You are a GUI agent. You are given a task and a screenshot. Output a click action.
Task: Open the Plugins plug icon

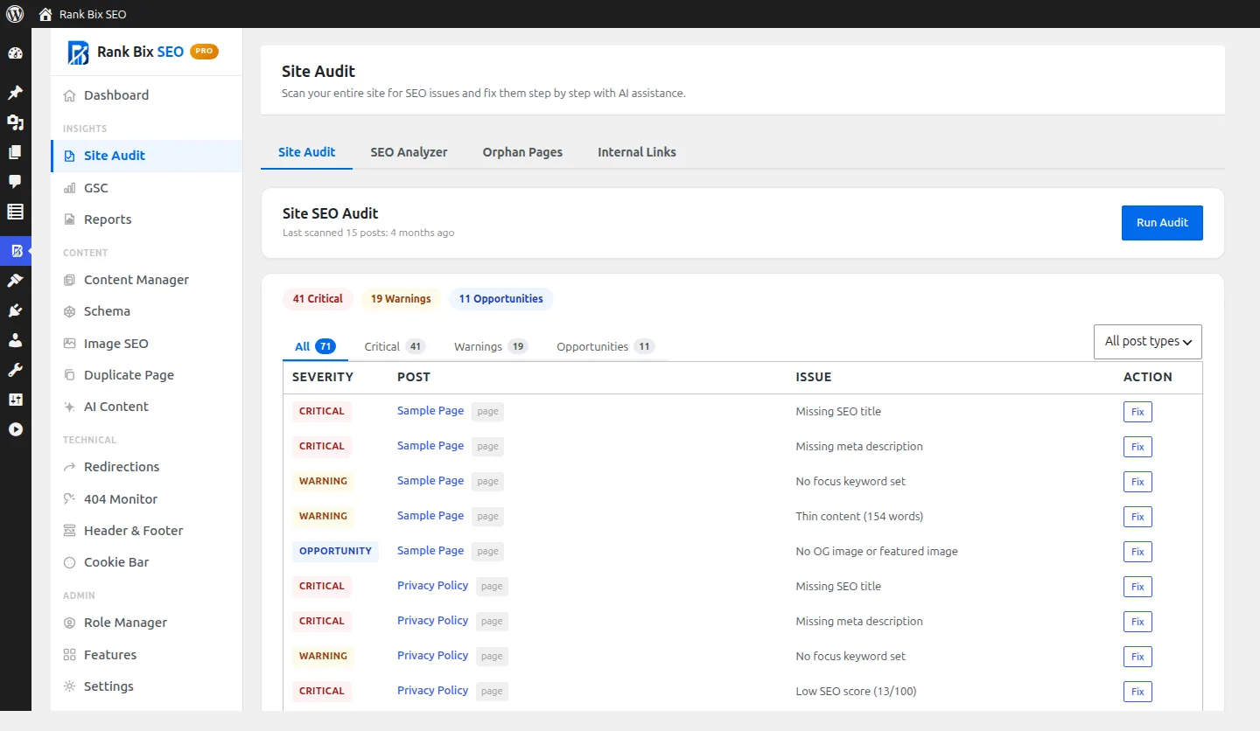[15, 310]
